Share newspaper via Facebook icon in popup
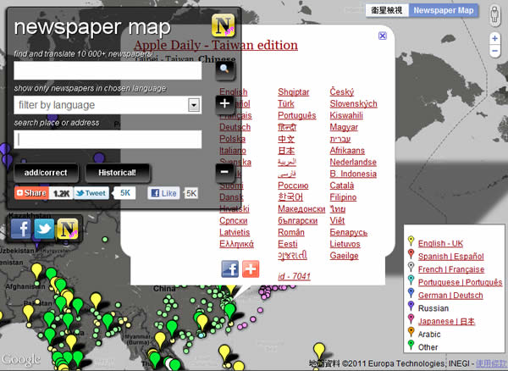 [x=230, y=269]
